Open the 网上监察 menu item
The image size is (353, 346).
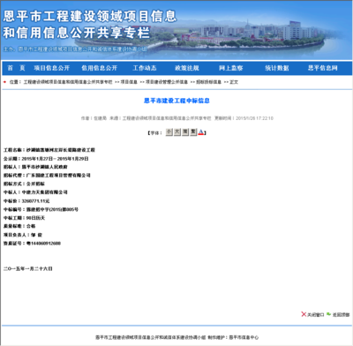click(231, 68)
